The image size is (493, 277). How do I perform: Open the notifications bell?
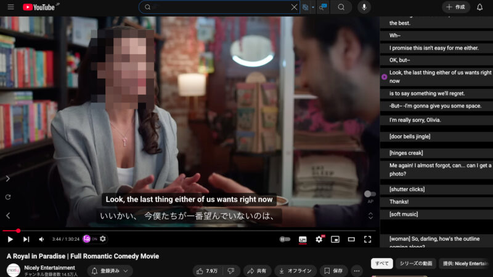tap(479, 7)
